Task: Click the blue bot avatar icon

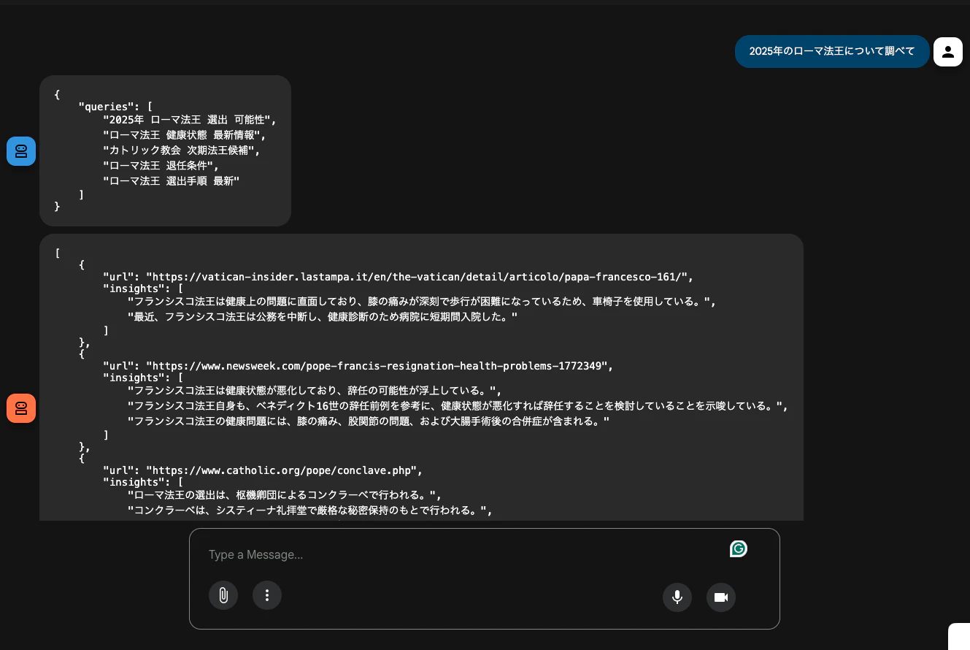Action: pos(21,151)
